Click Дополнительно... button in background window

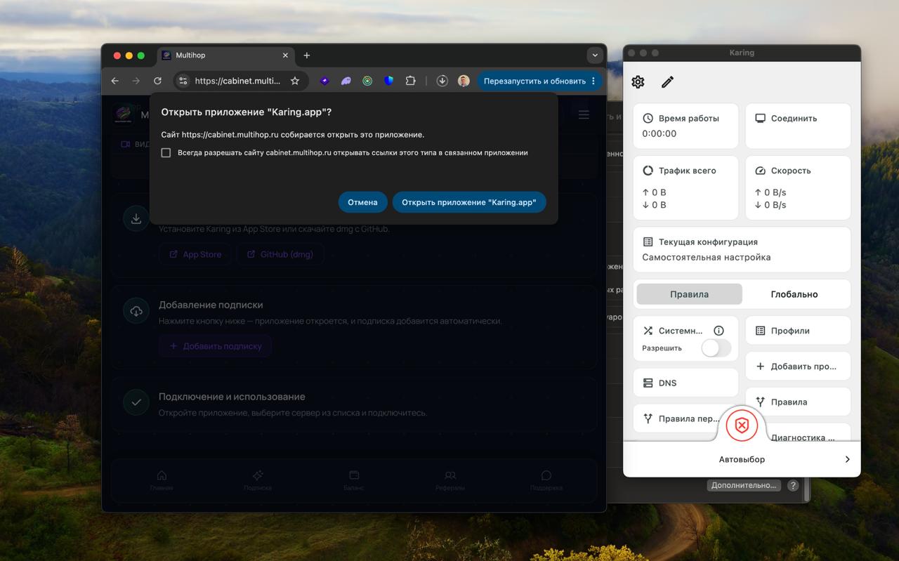click(x=744, y=485)
